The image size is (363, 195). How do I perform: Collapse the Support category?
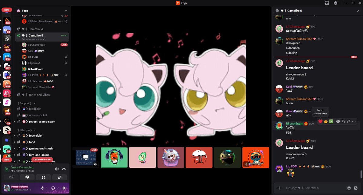[26, 103]
